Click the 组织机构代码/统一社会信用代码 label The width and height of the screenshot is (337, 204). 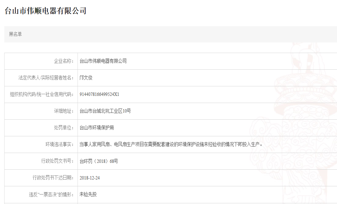pos(42,95)
